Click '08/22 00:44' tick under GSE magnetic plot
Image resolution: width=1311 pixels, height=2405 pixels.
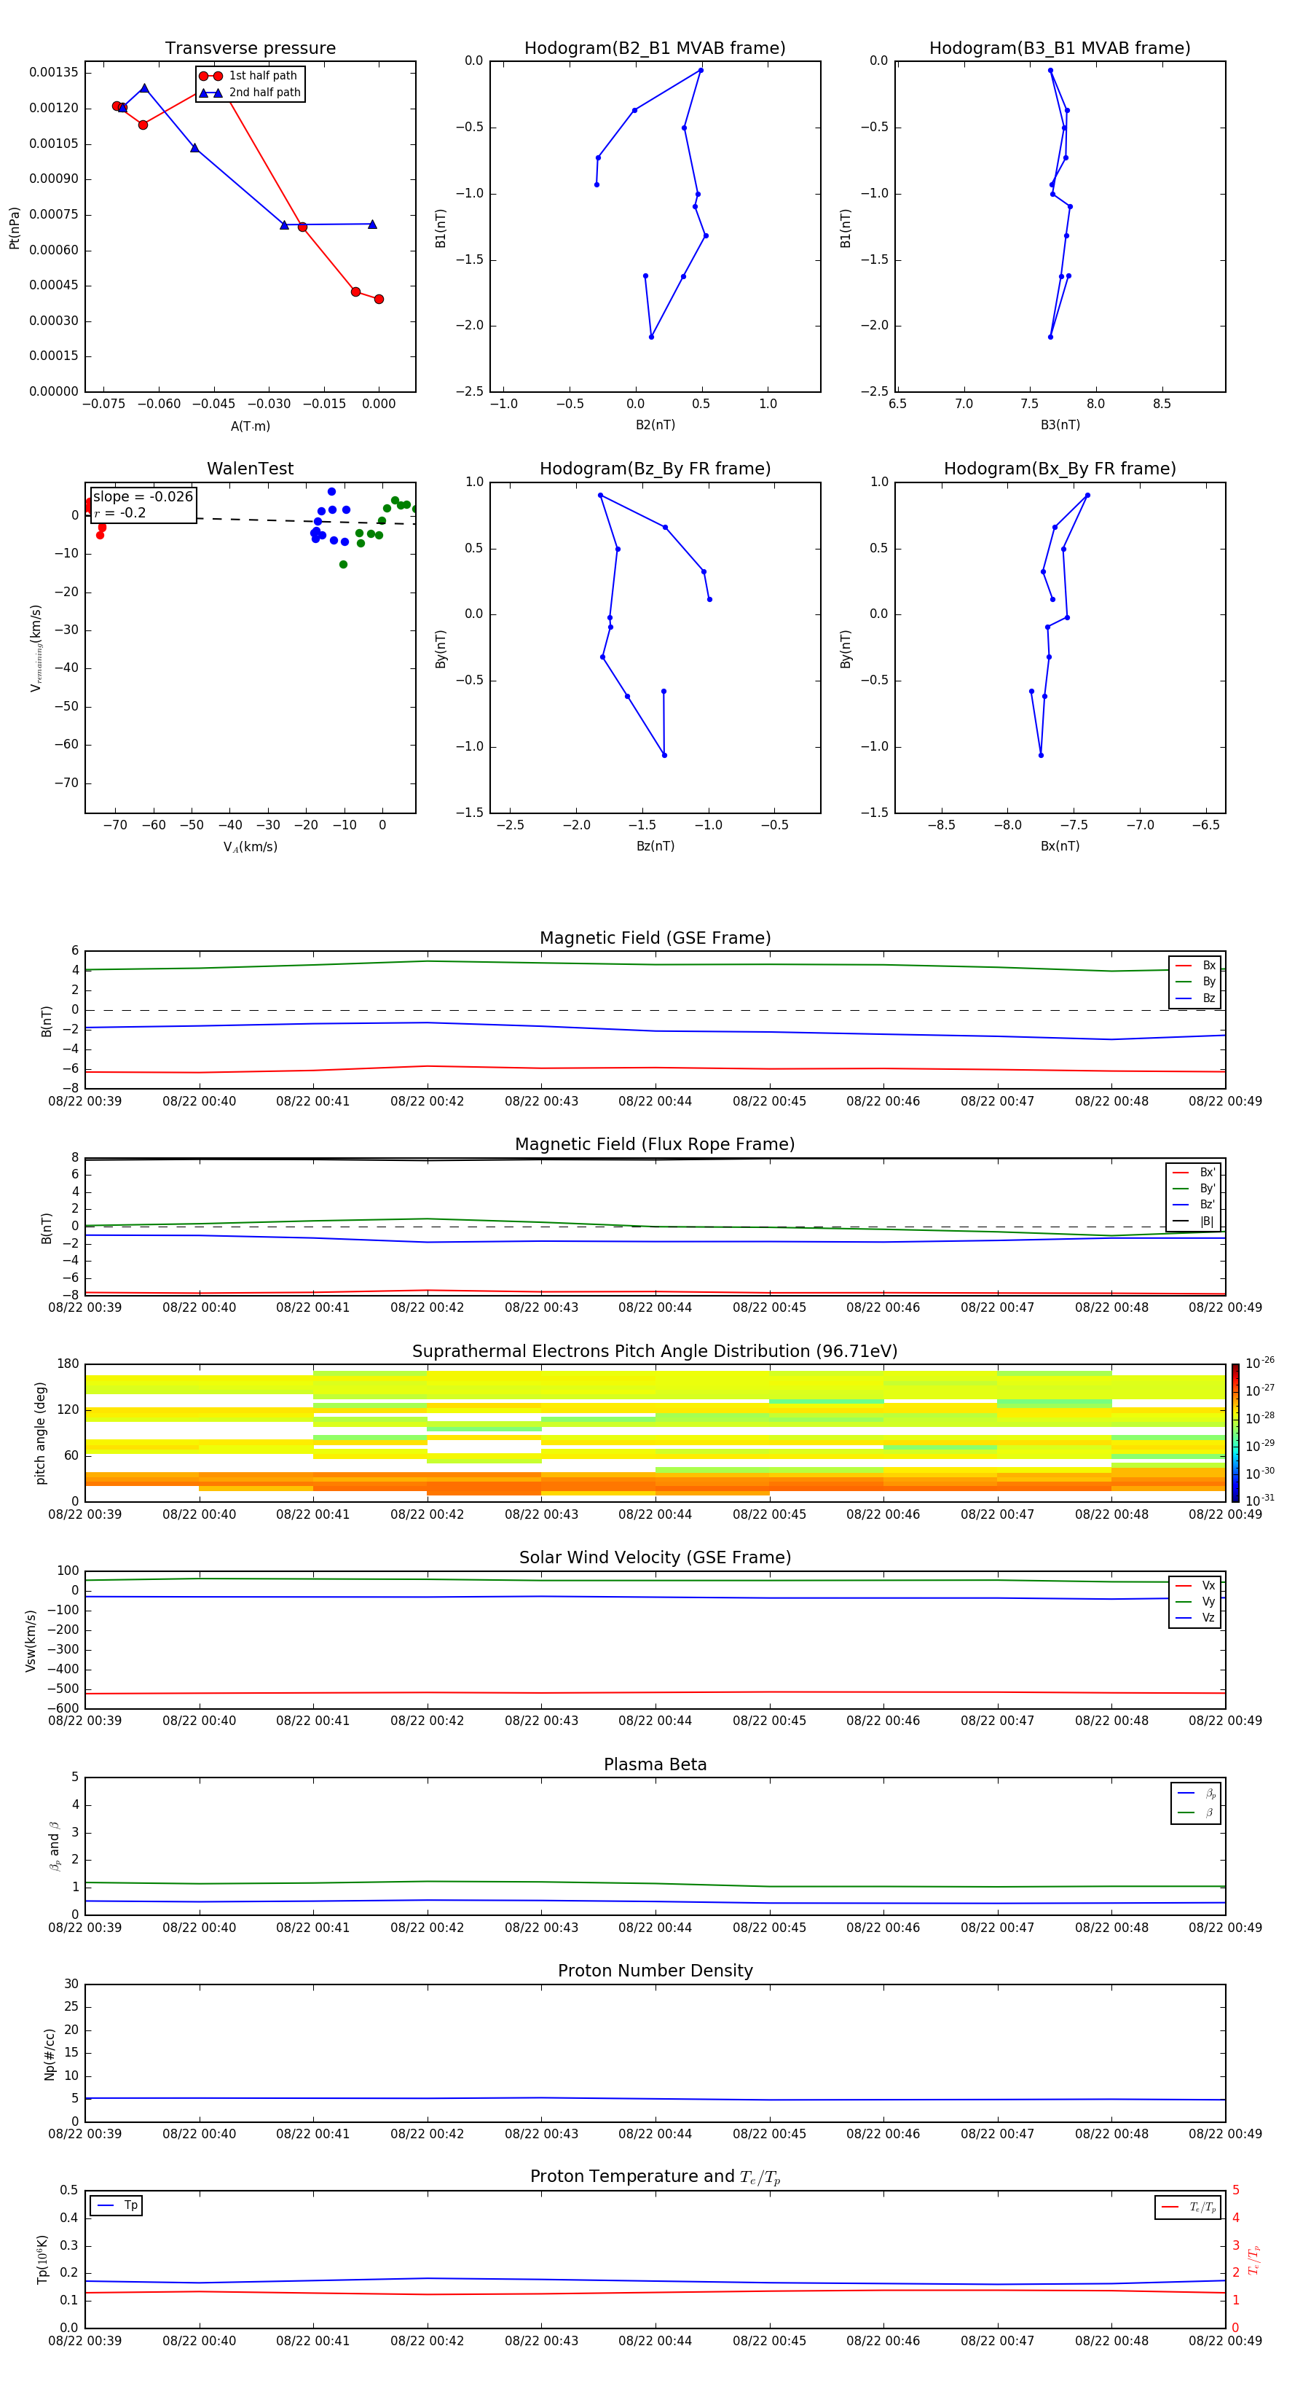tap(655, 1102)
